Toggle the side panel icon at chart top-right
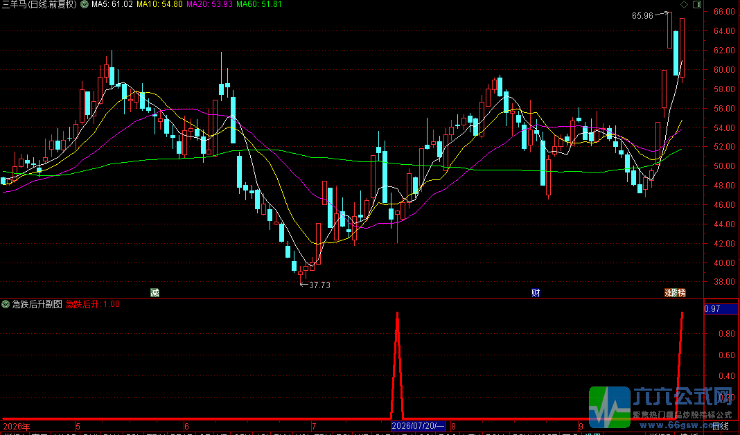Image resolution: width=740 pixels, height=435 pixels. tap(696, 4)
